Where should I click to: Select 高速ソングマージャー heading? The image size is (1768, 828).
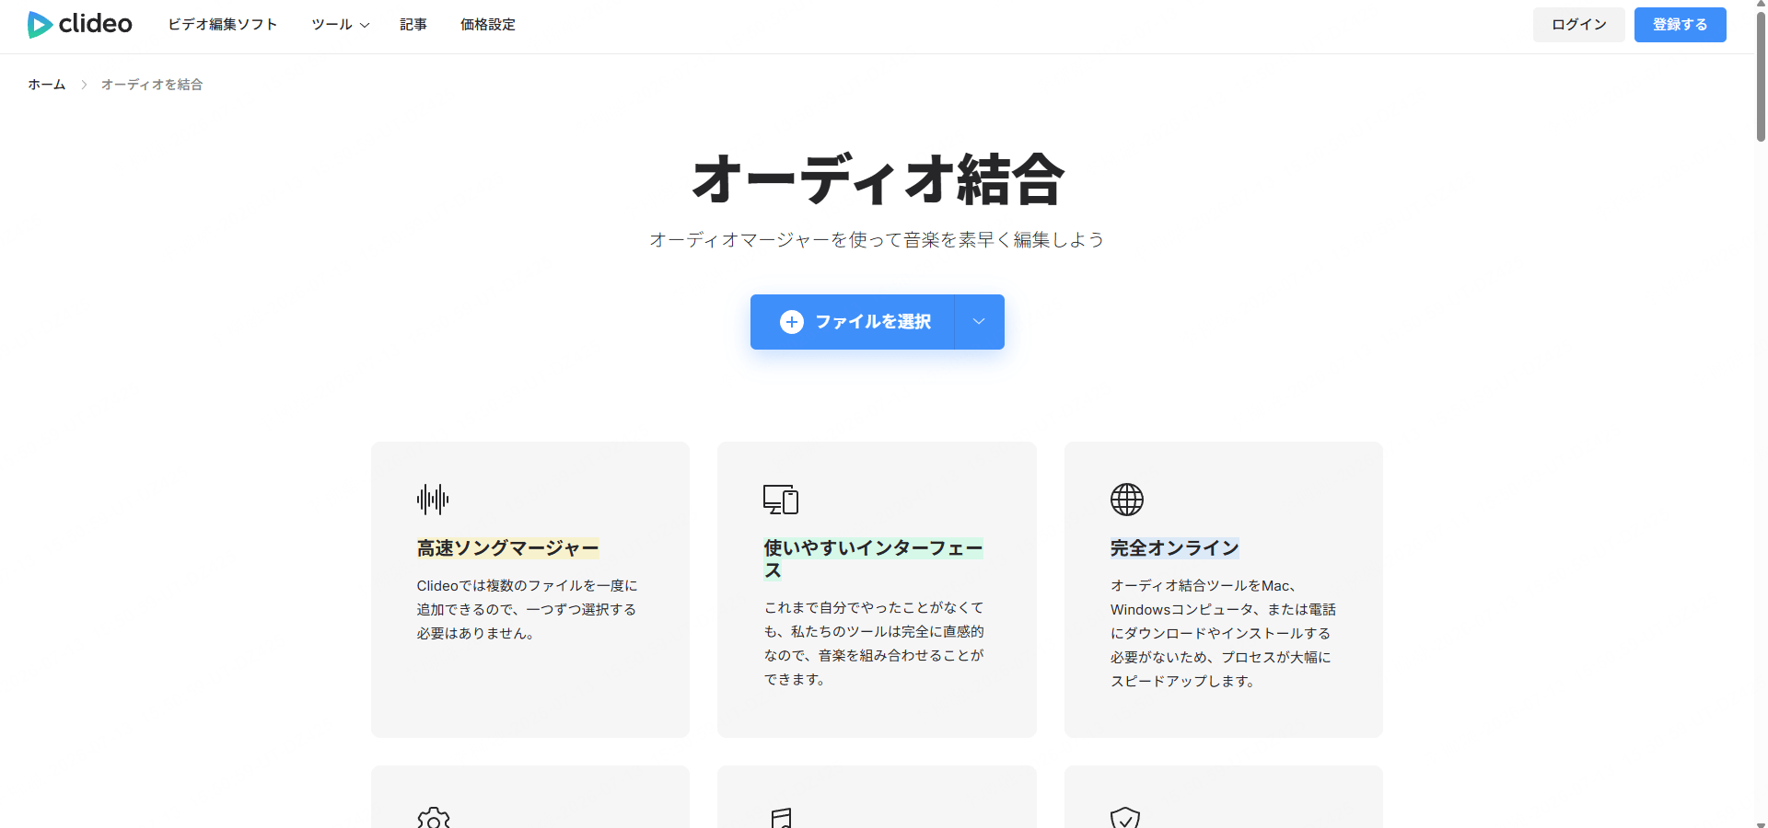[x=508, y=548]
